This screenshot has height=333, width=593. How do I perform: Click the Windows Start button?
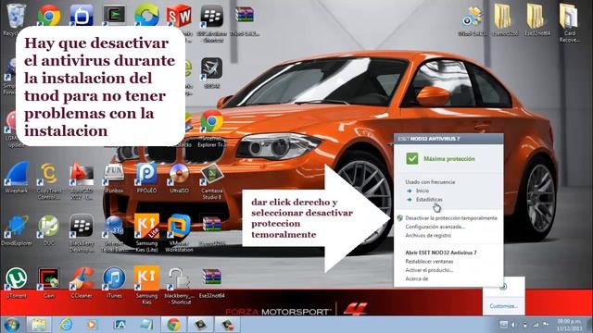(x=11, y=325)
